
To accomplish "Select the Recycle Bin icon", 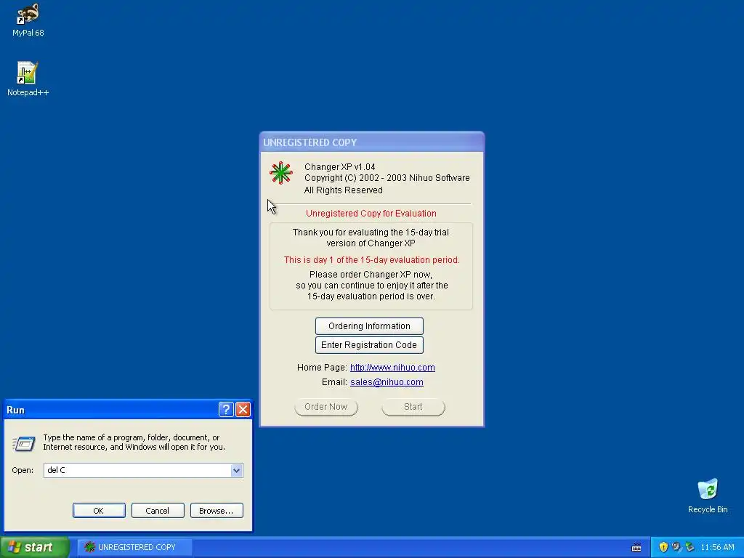I will [x=708, y=496].
